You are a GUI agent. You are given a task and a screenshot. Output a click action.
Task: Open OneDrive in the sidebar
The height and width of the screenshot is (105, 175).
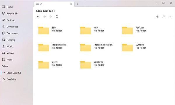(17, 79)
